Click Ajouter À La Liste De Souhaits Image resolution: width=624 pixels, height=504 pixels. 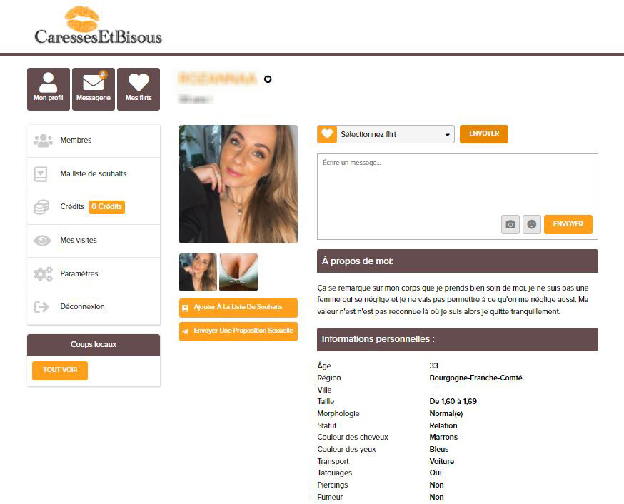tap(238, 308)
